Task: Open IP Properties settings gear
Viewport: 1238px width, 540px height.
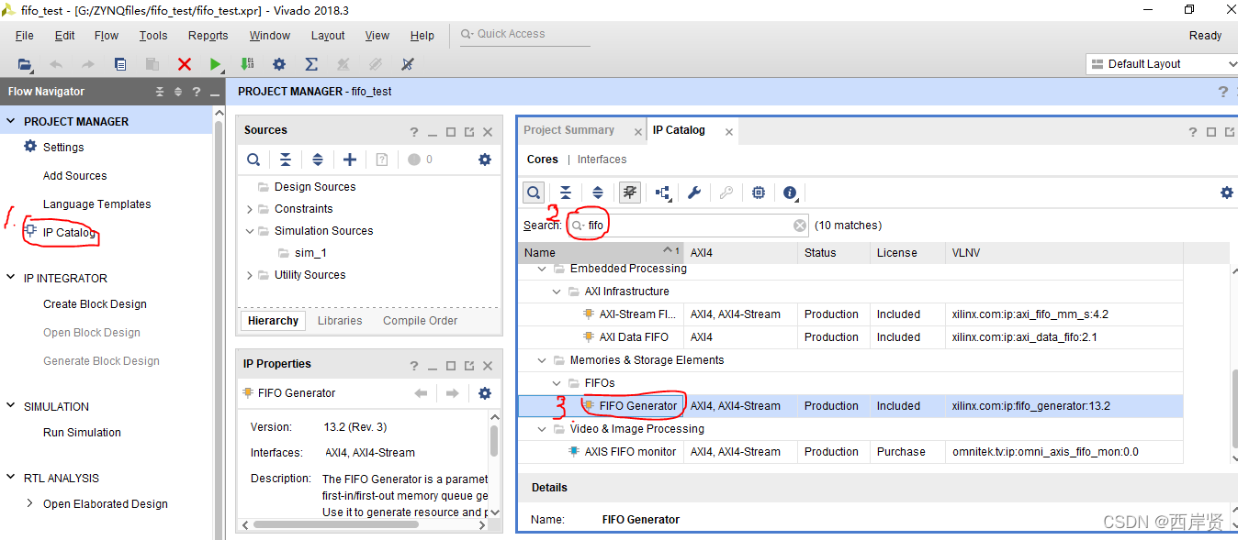Action: tap(485, 393)
